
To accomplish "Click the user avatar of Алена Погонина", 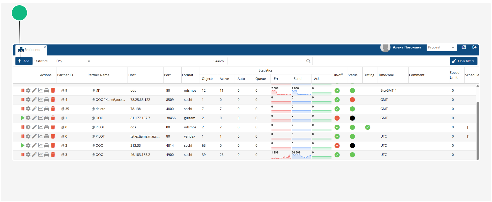I will 385,48.
